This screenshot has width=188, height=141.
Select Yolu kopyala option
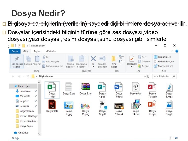pyautogui.click(x=51, y=62)
